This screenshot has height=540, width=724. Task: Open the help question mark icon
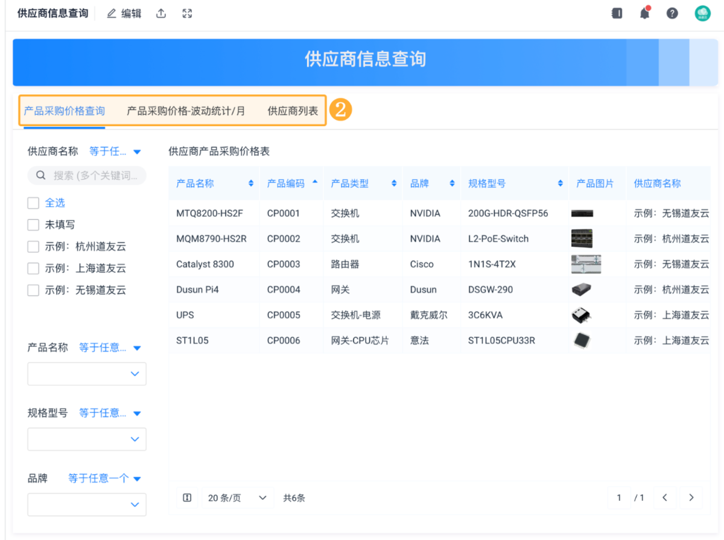(x=672, y=13)
